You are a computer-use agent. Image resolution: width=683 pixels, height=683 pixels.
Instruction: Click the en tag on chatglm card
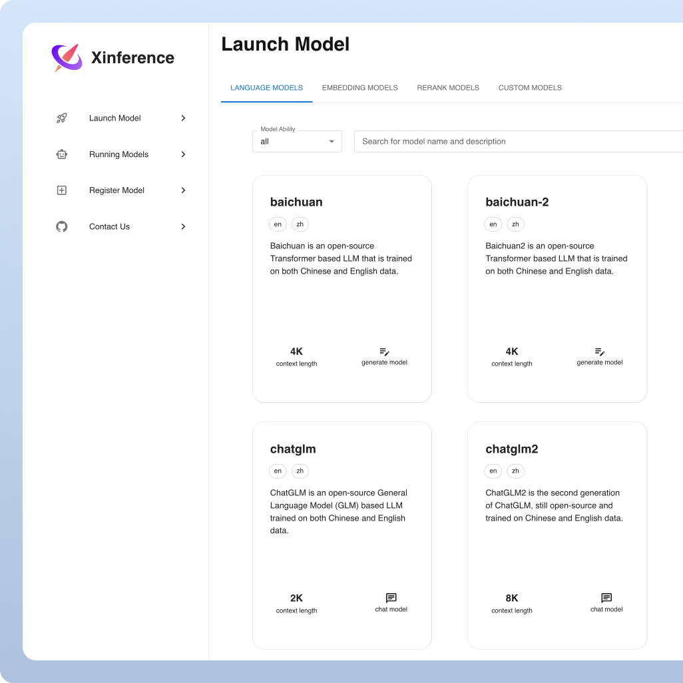[278, 471]
